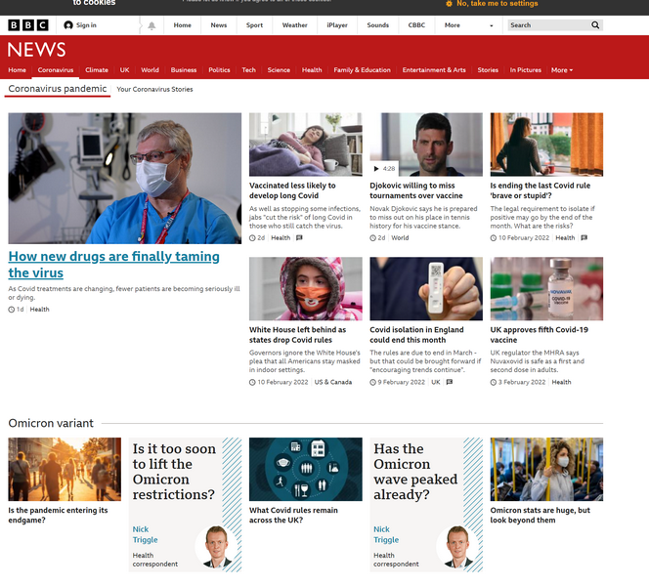Image resolution: width=649 pixels, height=586 pixels.
Task: Open 'What Covid rules remain across the UK?'
Action: (293, 516)
